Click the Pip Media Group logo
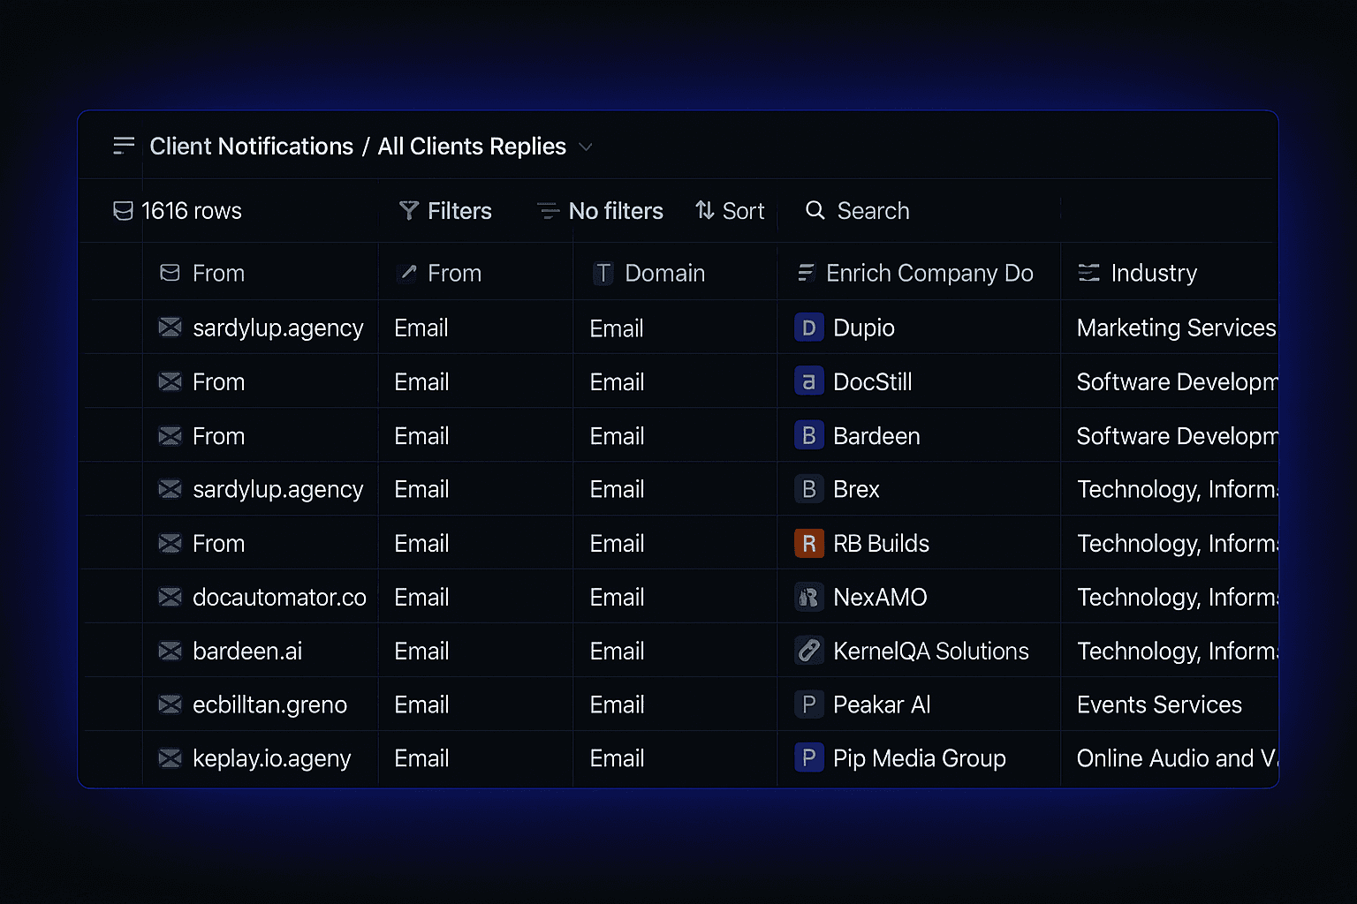This screenshot has height=904, width=1357. 808,758
